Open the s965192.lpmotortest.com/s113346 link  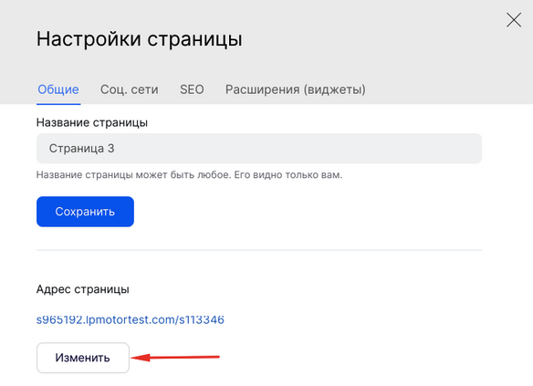[131, 319]
